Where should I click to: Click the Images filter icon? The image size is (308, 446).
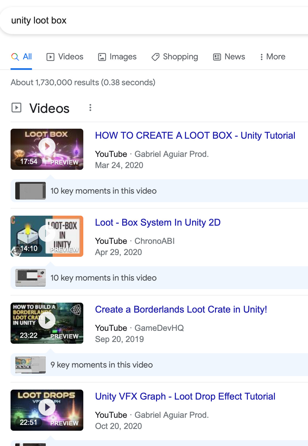101,56
